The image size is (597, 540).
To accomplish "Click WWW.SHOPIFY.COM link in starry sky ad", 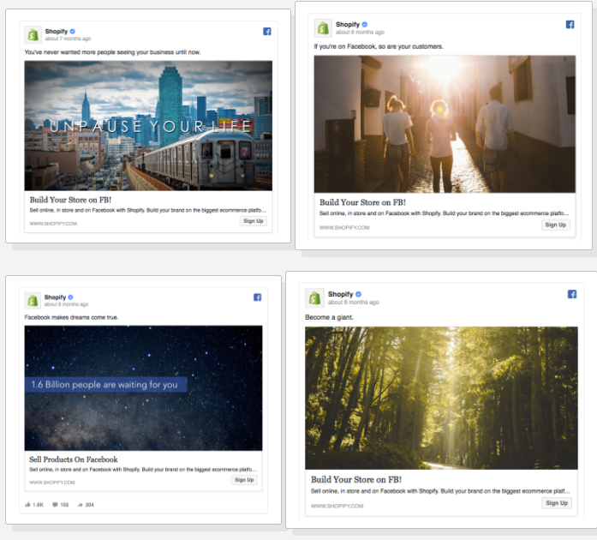I will tap(52, 483).
